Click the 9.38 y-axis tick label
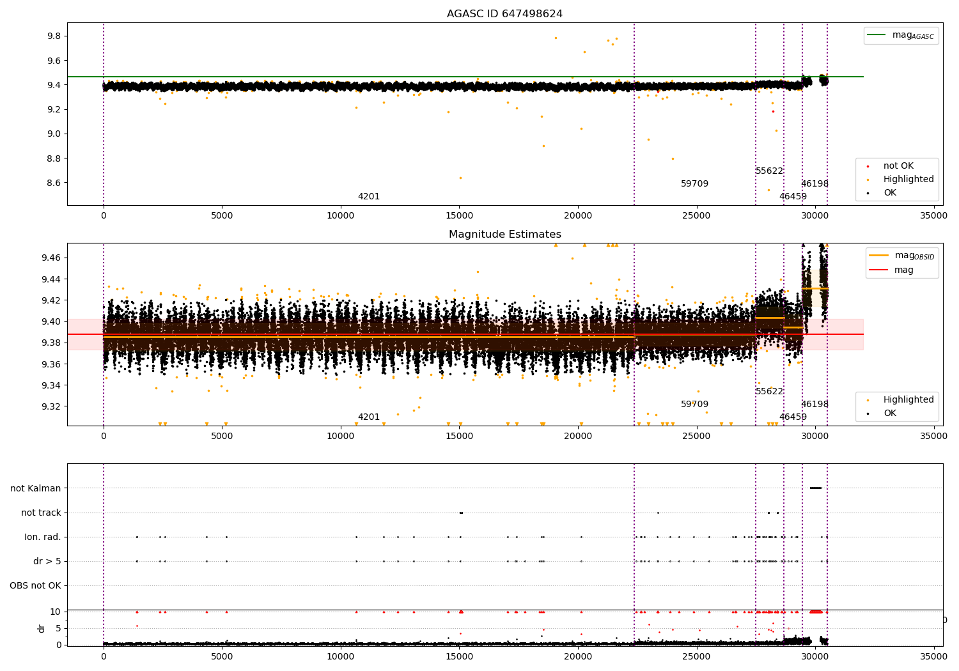959x671 pixels. (51, 343)
